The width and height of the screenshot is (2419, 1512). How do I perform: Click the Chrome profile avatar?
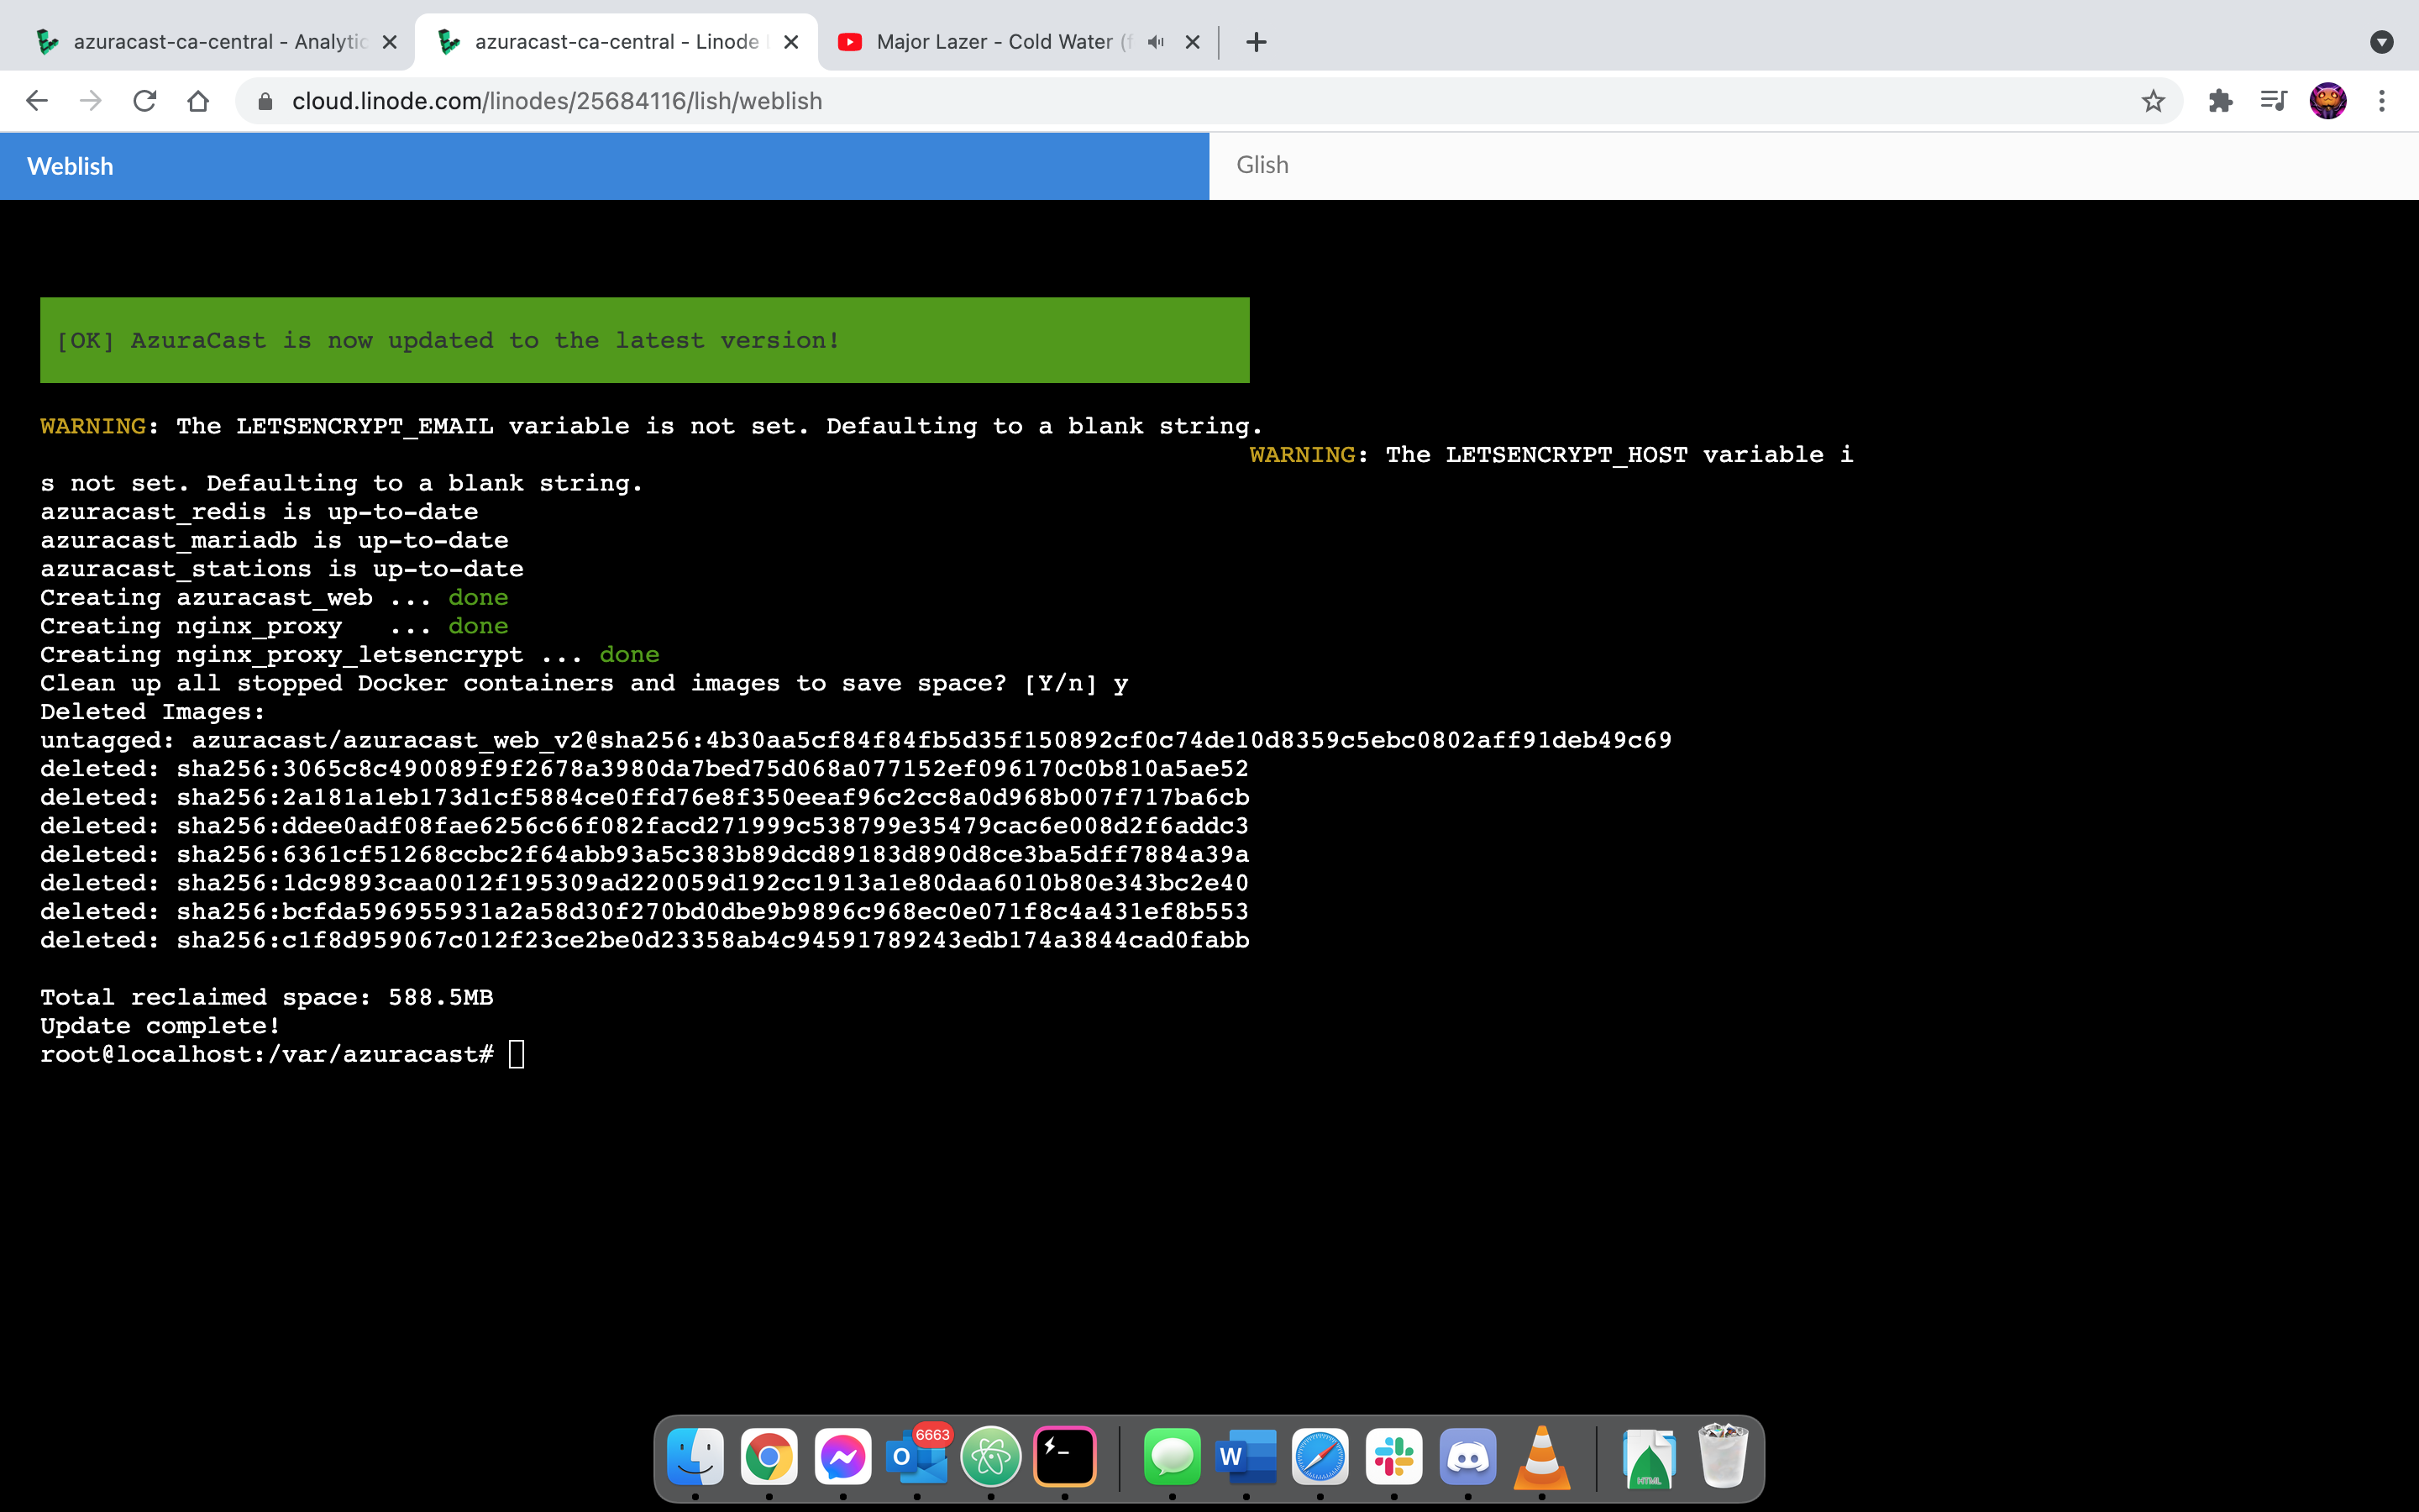(x=2327, y=101)
